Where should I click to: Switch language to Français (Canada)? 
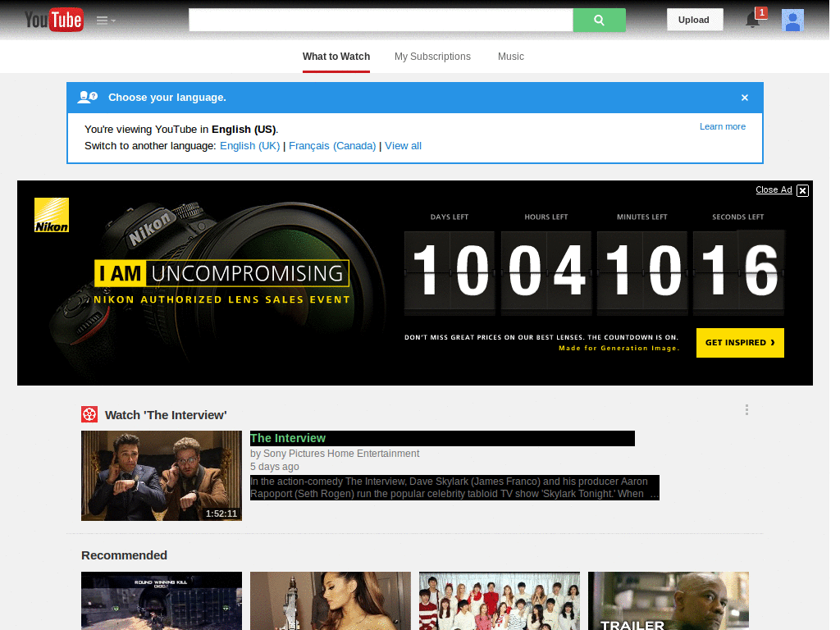click(332, 146)
